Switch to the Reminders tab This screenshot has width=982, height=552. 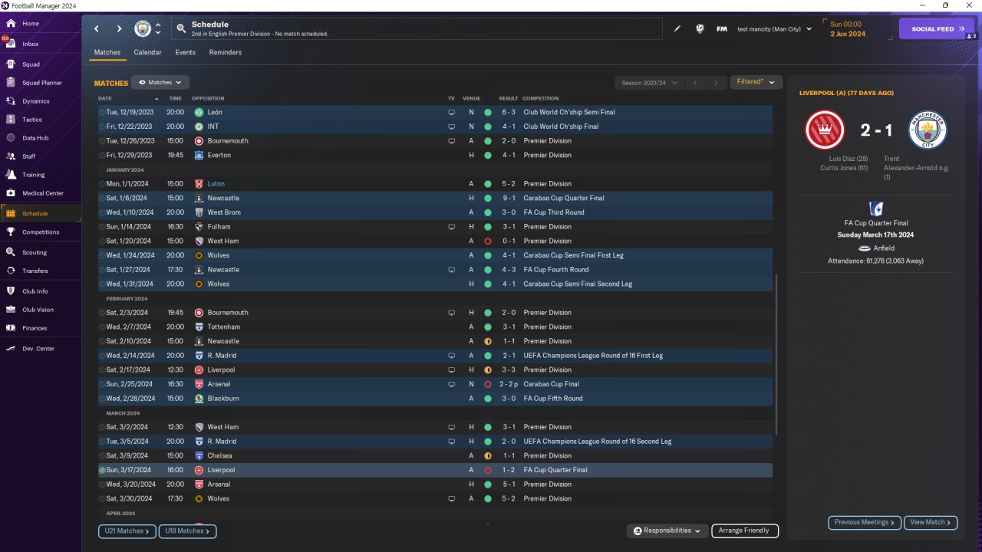225,52
